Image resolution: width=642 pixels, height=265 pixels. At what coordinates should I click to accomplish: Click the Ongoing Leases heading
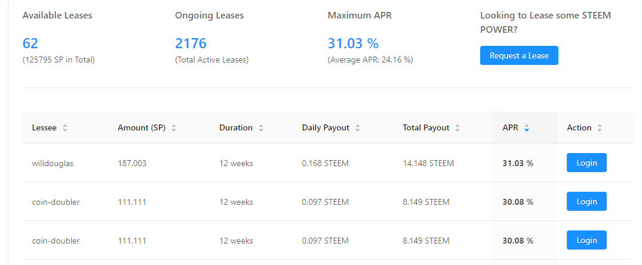coord(210,15)
